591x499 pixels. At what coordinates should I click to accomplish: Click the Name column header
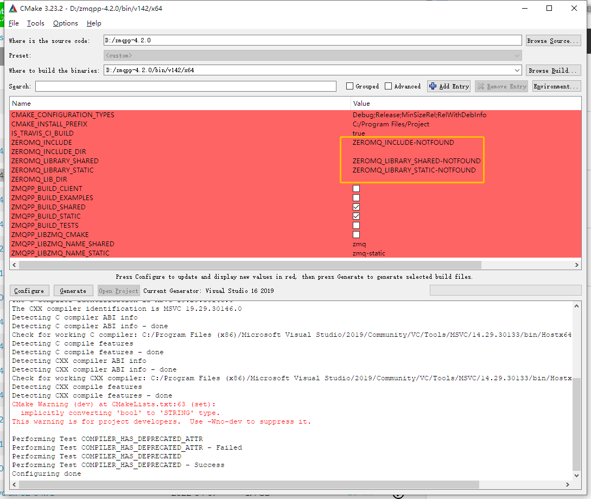pos(180,103)
